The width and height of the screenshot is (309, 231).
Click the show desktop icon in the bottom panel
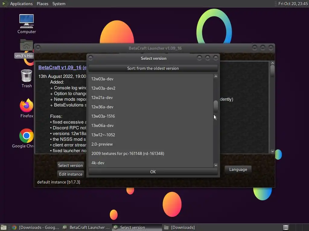pyautogui.click(x=4, y=227)
